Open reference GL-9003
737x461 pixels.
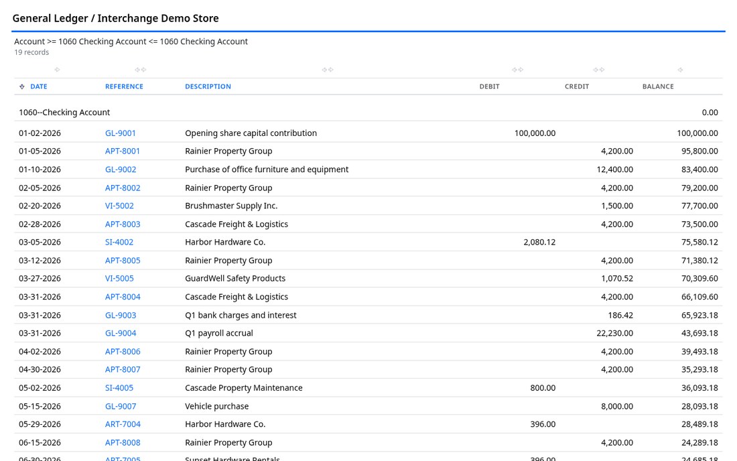[x=121, y=315]
